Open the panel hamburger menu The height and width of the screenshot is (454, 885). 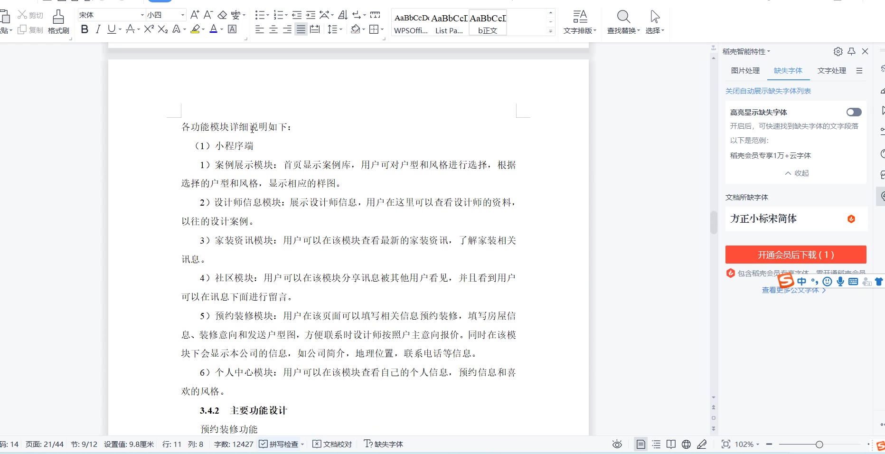pyautogui.click(x=859, y=71)
